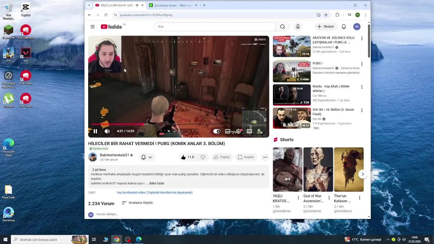Open options for God of War Ascension short

tap(329, 198)
